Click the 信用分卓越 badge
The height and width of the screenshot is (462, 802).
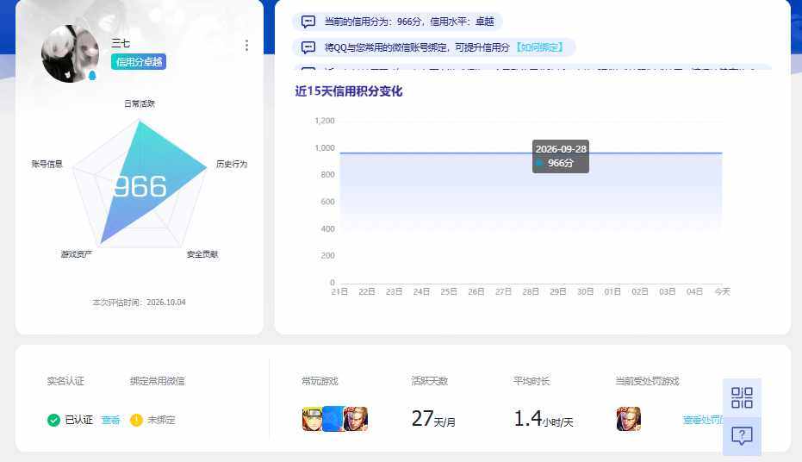(139, 62)
